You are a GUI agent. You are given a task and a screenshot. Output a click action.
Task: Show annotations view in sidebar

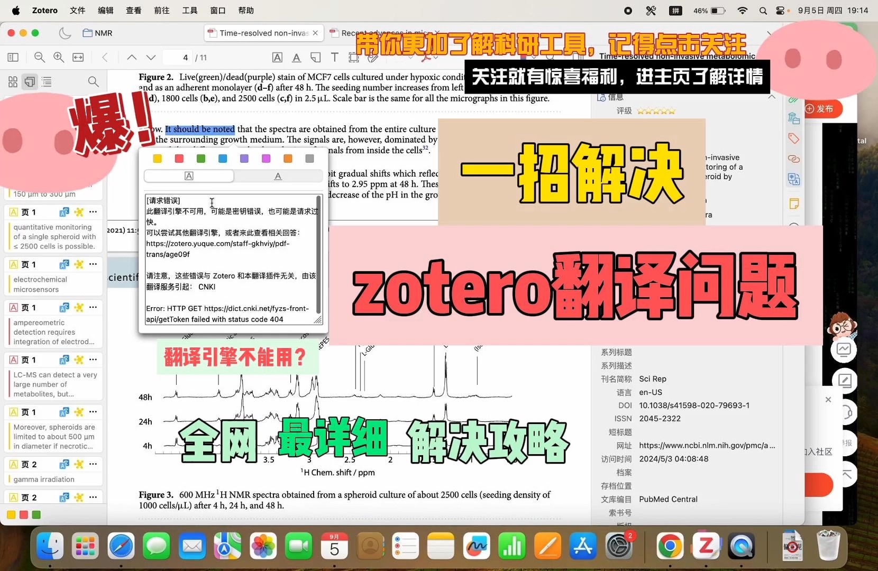coord(30,81)
